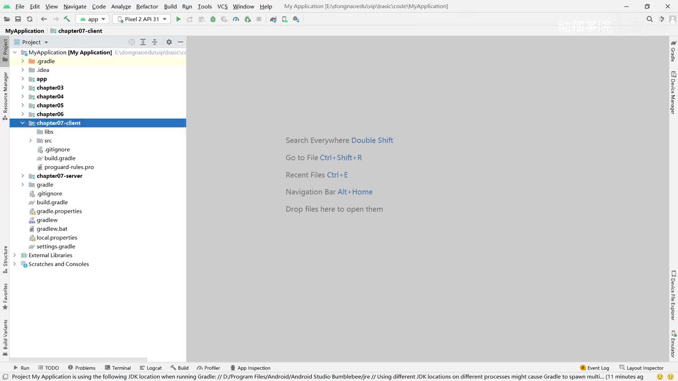
Task: Click the Search Everywhere magnifier icon
Action: 650,19
